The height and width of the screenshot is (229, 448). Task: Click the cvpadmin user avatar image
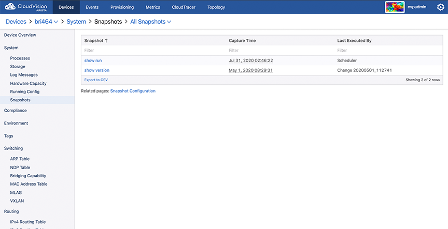395,7
